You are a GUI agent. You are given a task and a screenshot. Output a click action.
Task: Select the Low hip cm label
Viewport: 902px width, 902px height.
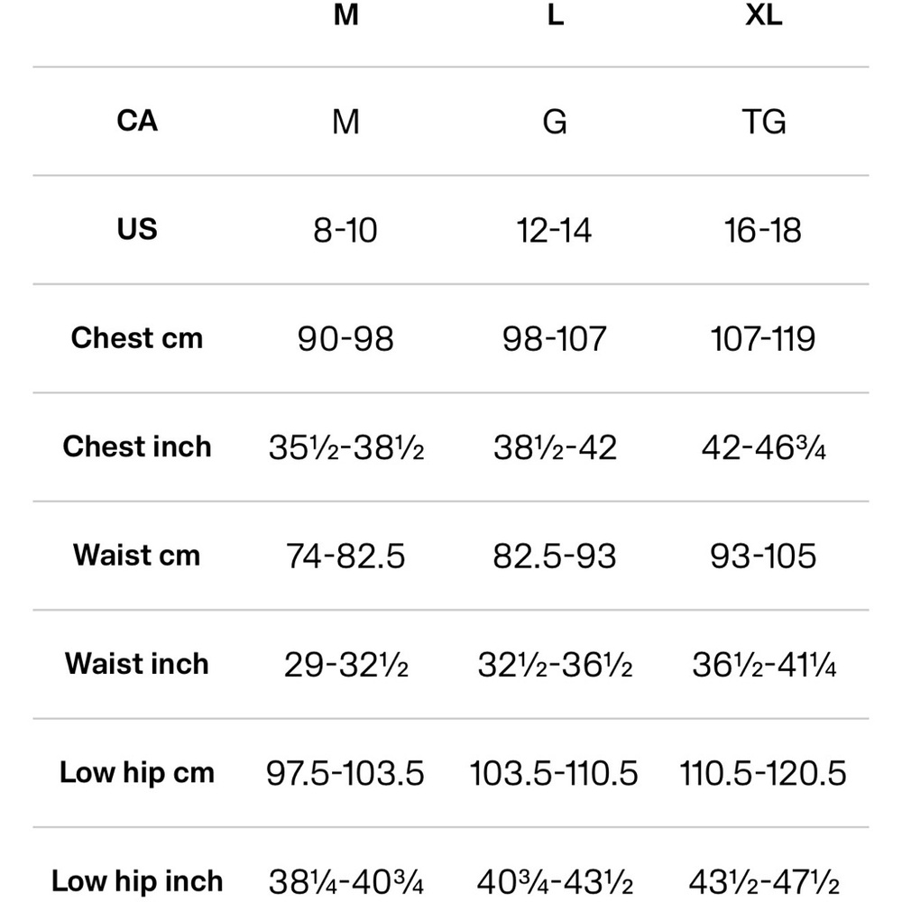[137, 773]
